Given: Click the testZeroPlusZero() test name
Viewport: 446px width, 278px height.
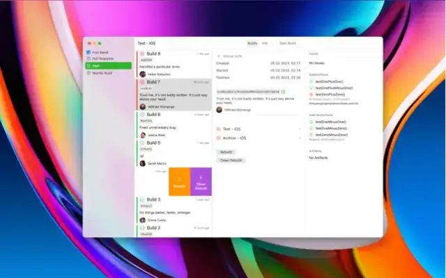Looking at the screenshot, I should tap(330, 95).
